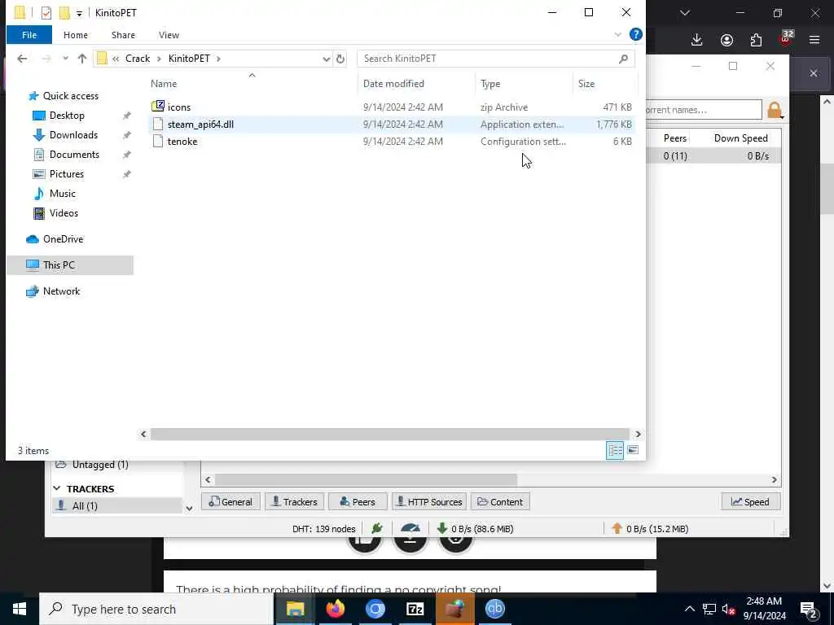Click the properties checkmark icon in title bar
The width and height of the screenshot is (834, 625).
click(46, 13)
